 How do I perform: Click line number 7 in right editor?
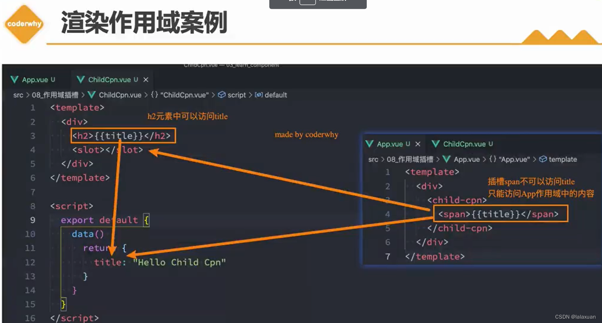pos(388,257)
